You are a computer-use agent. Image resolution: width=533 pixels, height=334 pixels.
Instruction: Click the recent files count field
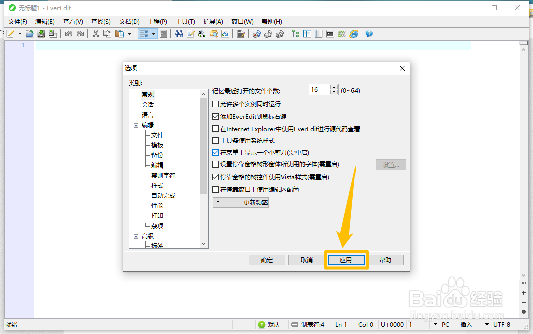point(320,89)
